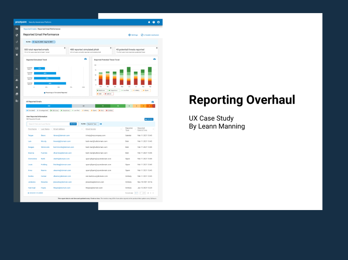The height and width of the screenshot is (260, 348).
Task: Click the blue Simulated segment of the emails bar
Action: (49, 106)
